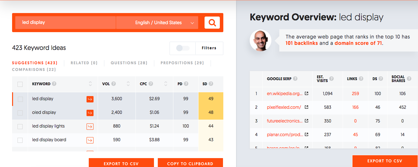This screenshot has height=167, width=418.
Task: Open external link icon for en.wikipedia.org
Action: pyautogui.click(x=306, y=94)
